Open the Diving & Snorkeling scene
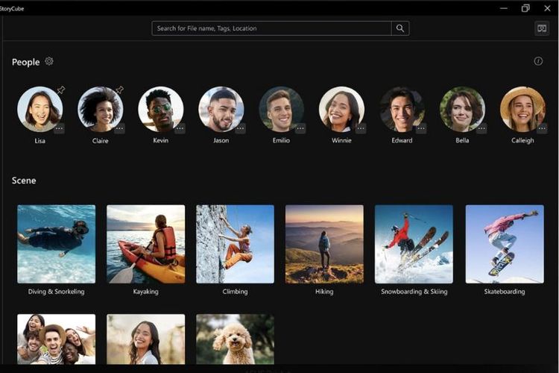This screenshot has height=373, width=559. click(57, 244)
